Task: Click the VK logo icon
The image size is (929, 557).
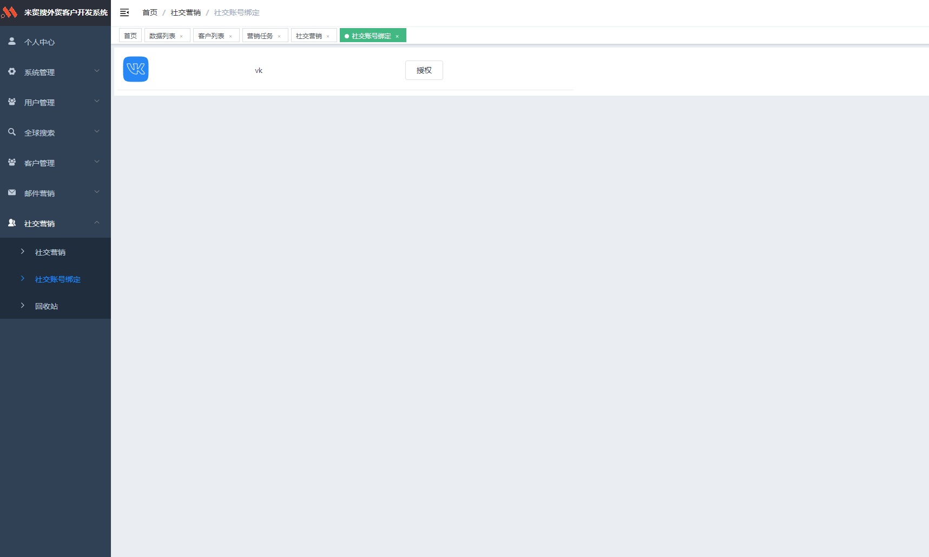Action: point(136,69)
